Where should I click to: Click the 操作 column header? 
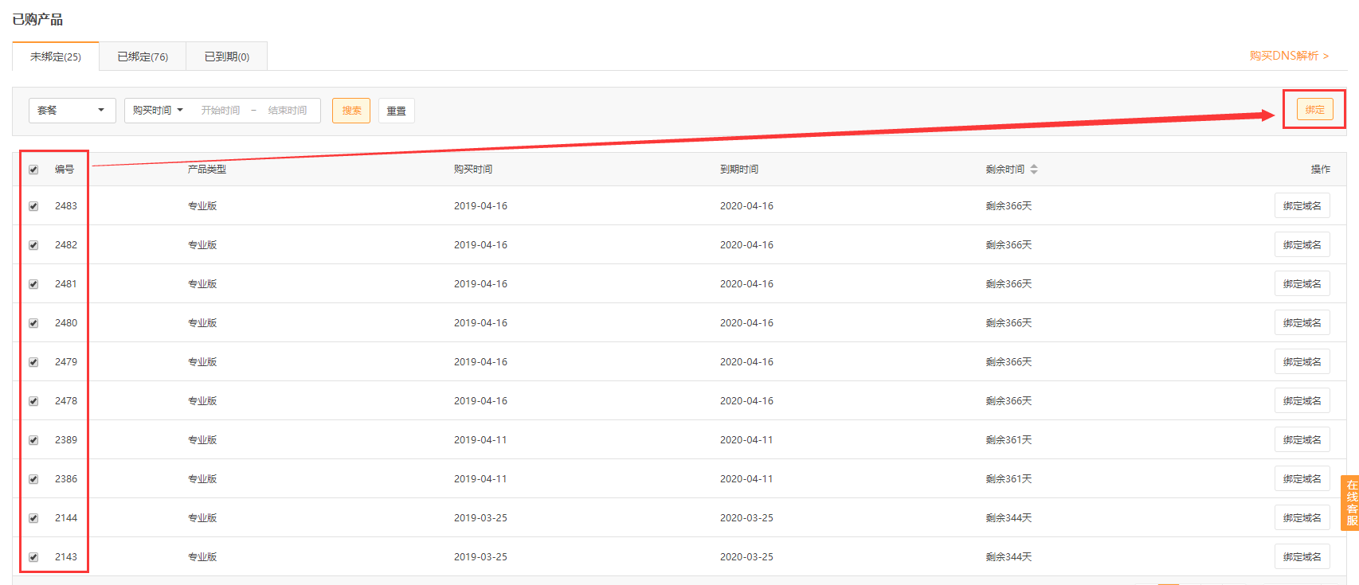click(1321, 170)
